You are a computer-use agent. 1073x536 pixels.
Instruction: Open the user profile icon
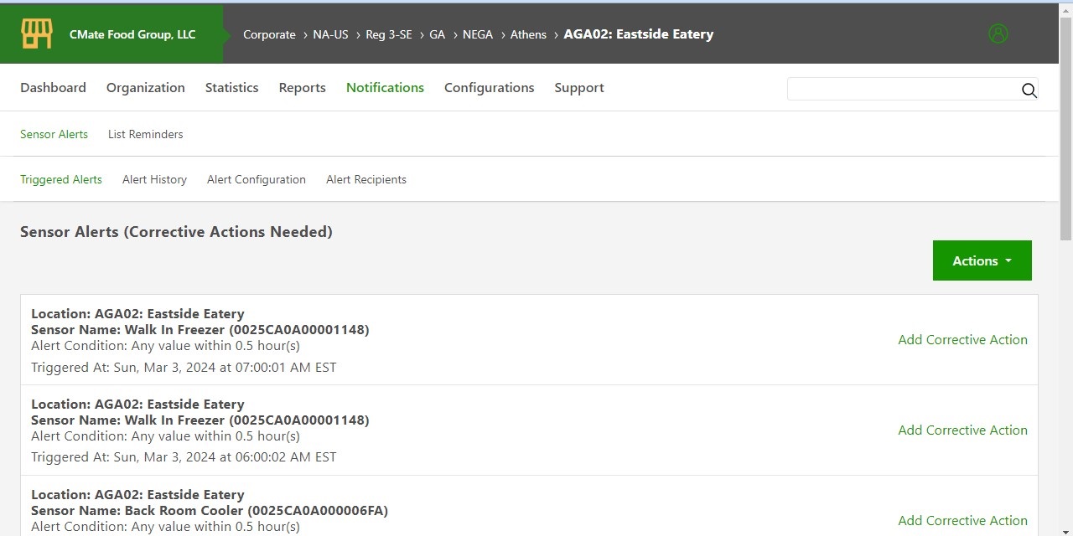pyautogui.click(x=998, y=33)
